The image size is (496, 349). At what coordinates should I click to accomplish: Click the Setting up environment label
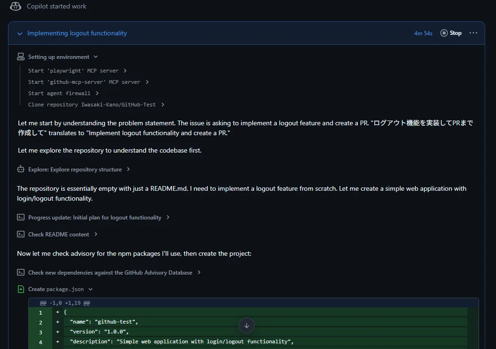click(x=58, y=57)
